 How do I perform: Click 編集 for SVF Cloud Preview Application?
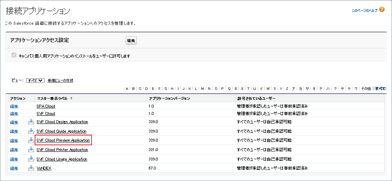tap(14, 141)
